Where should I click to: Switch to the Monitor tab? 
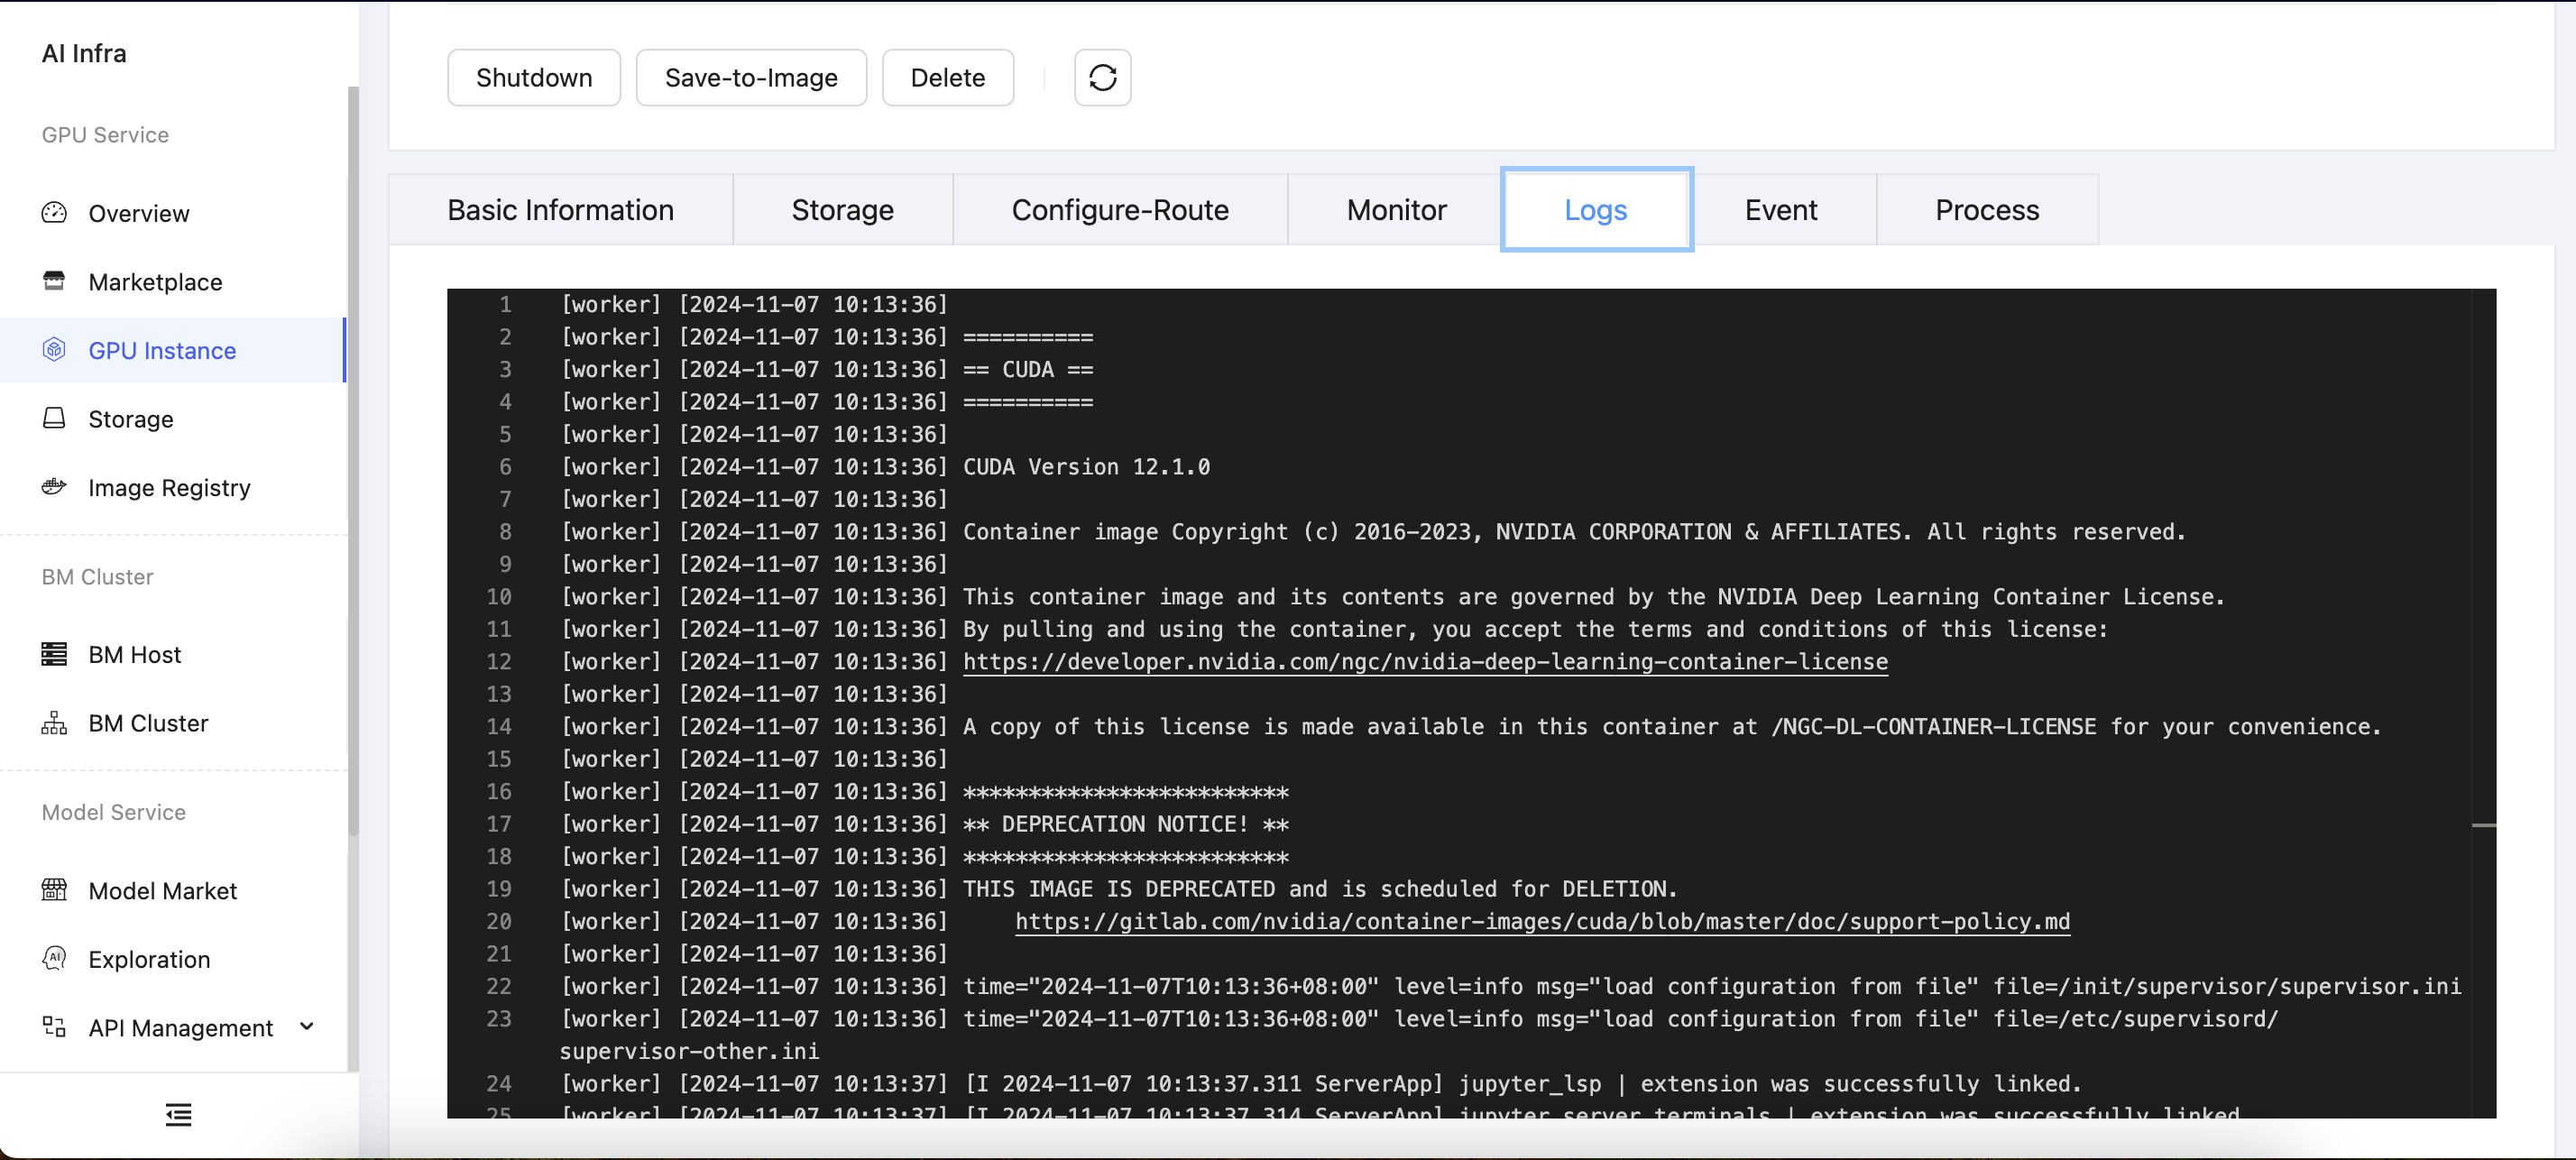coord(1396,210)
